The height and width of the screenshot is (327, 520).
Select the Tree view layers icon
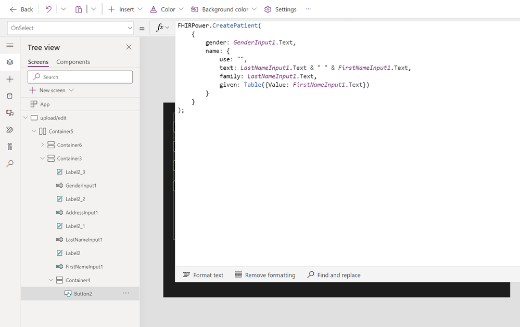point(10,62)
